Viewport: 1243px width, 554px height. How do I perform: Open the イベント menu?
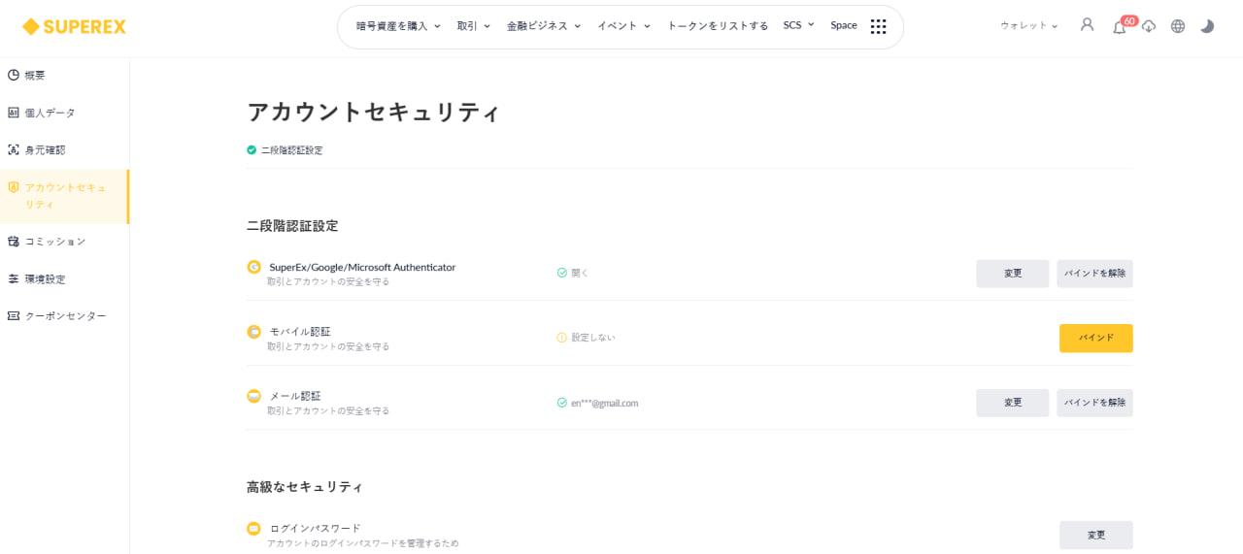click(x=622, y=26)
